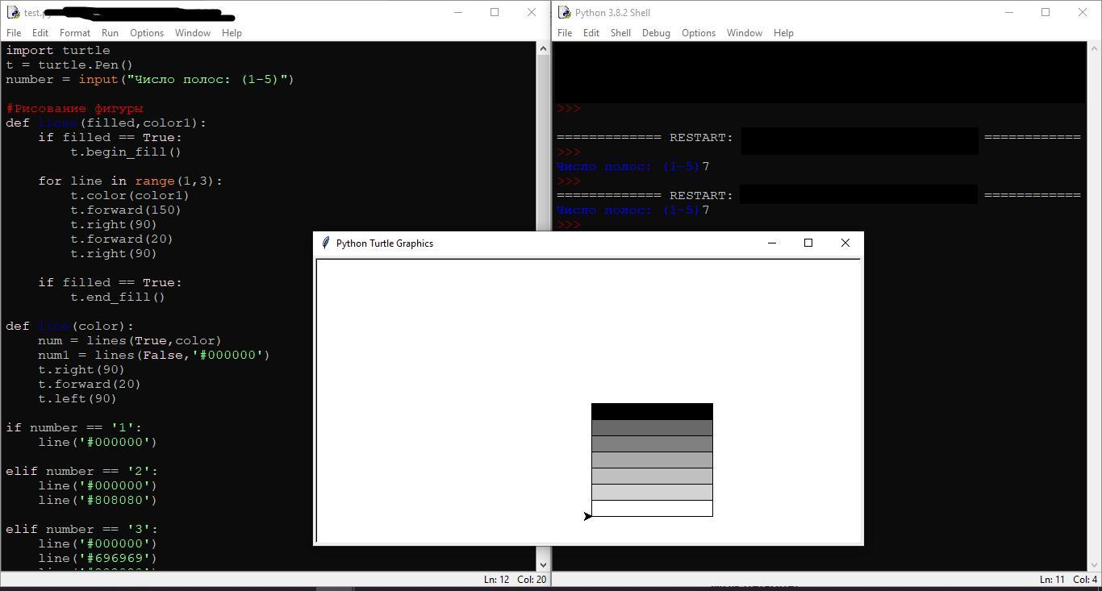Minimize the Python Turtle Graphics window

point(772,243)
